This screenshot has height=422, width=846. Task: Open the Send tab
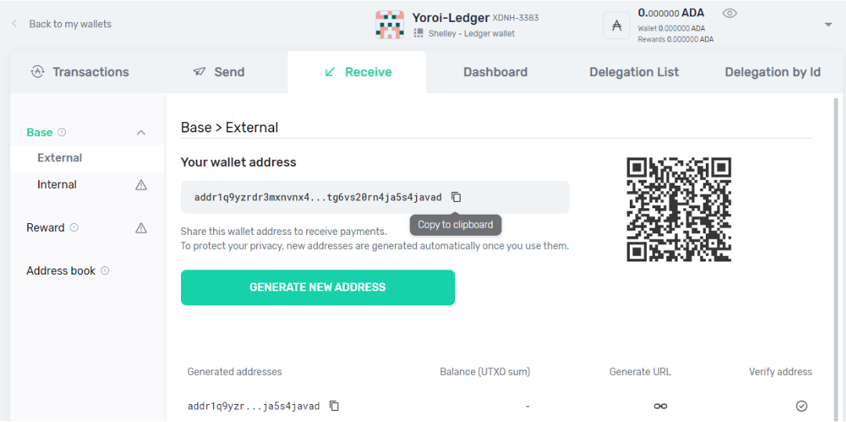pyautogui.click(x=219, y=72)
